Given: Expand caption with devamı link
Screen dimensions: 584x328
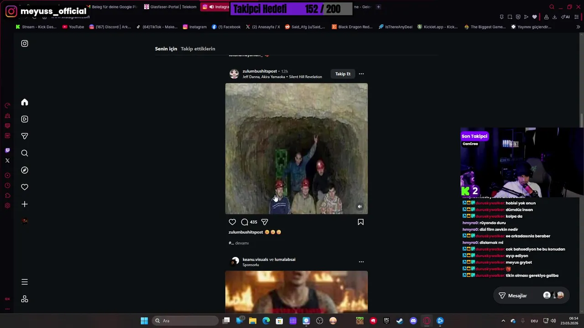Looking at the screenshot, I should (x=242, y=243).
